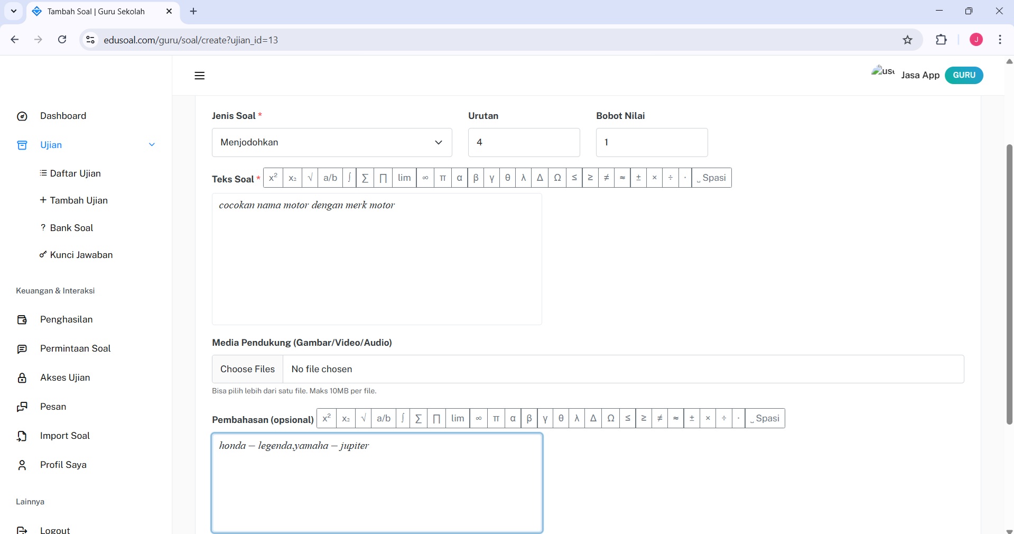The width and height of the screenshot is (1014, 534).
Task: Go to Import Soal page
Action: [64, 436]
